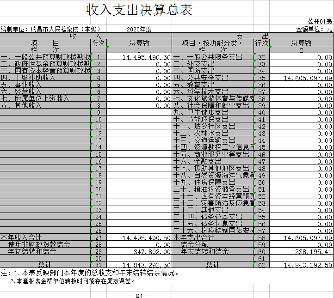334x298 pixels.
Task: Click the 年末结转和结余 cell
Action: (x=213, y=251)
